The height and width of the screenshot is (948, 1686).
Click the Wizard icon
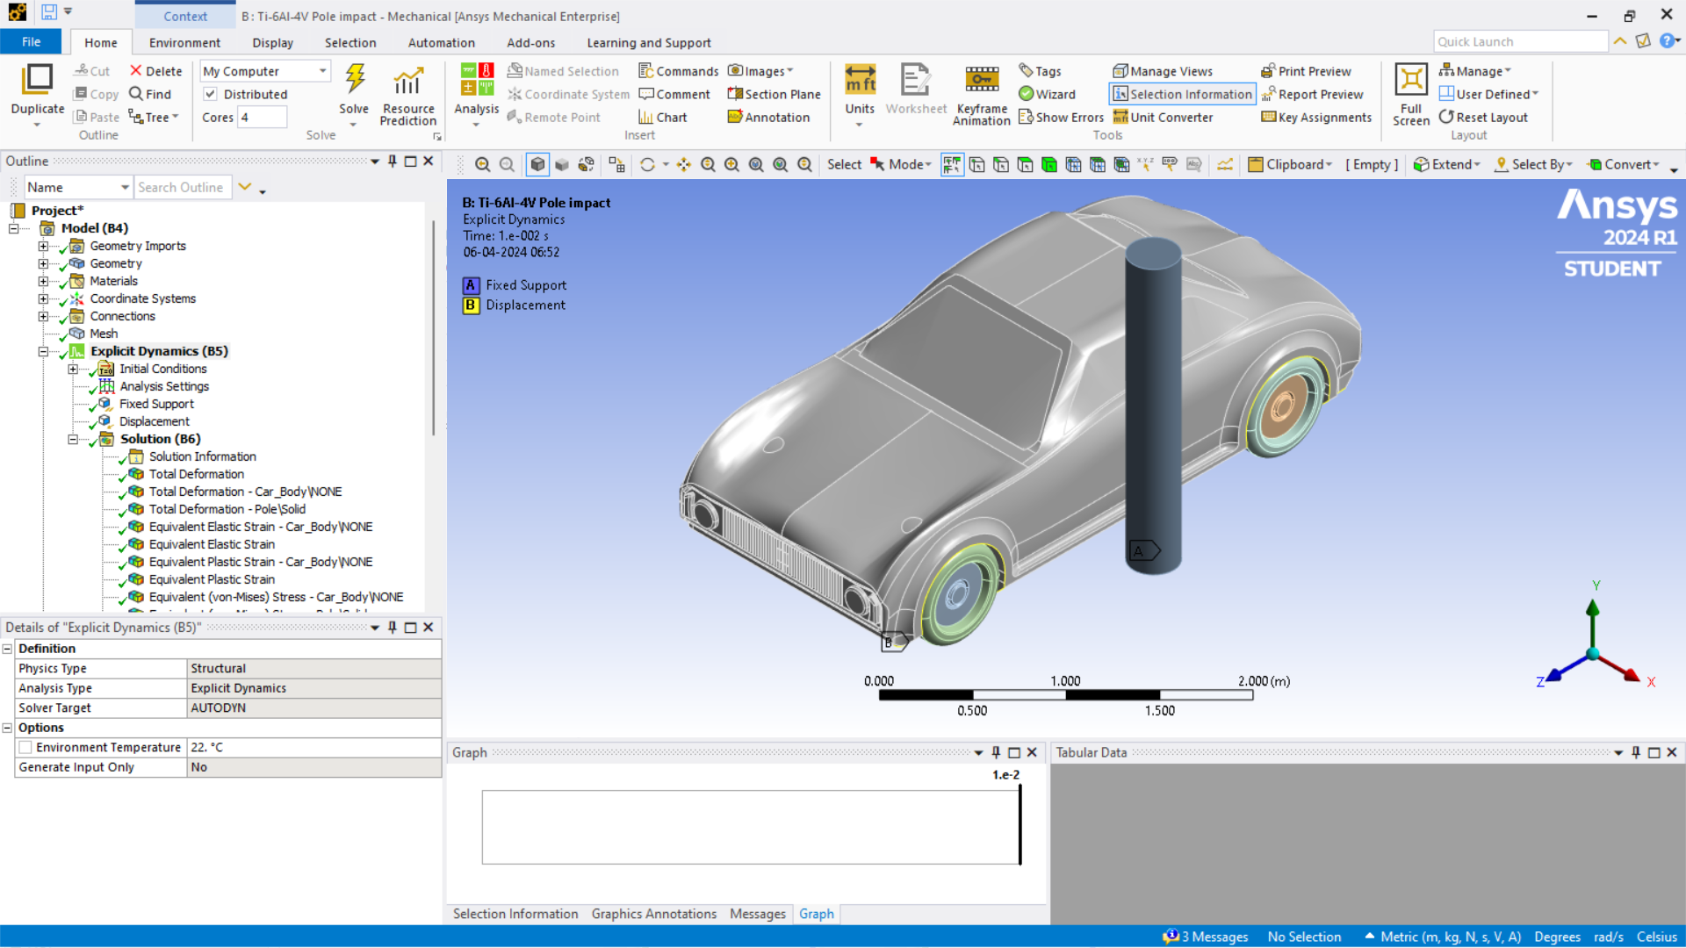[x=1047, y=94]
